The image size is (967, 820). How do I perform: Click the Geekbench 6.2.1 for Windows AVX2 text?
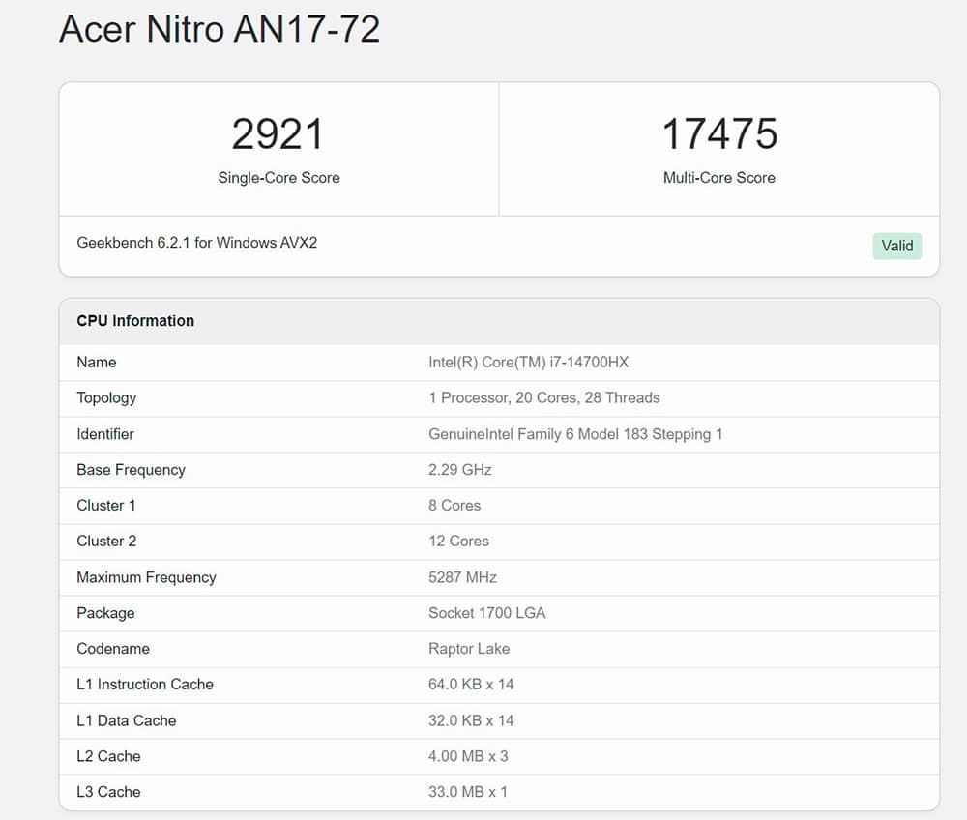(x=197, y=243)
